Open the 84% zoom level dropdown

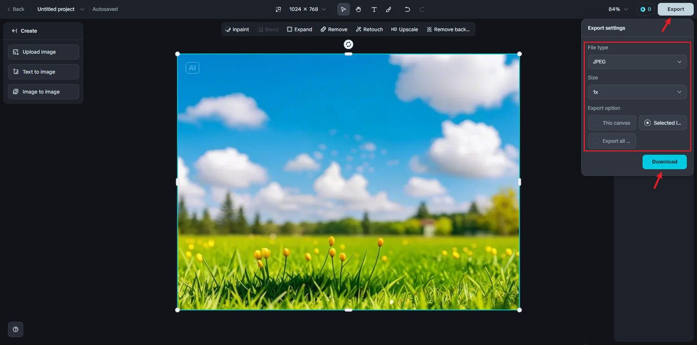pyautogui.click(x=619, y=9)
